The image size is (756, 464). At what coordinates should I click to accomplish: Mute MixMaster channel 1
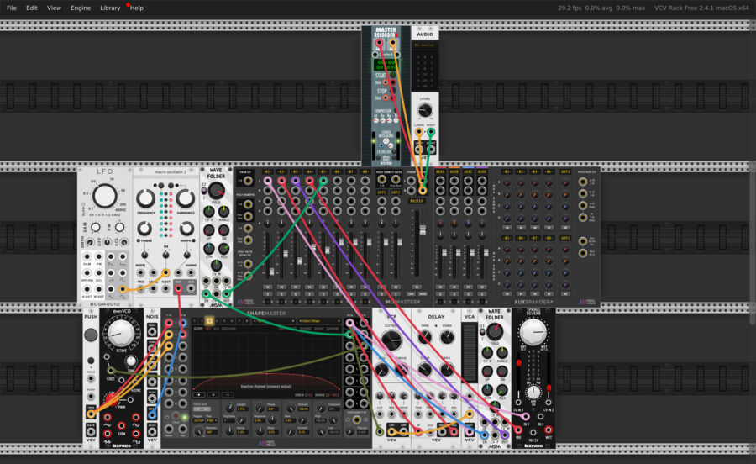267,287
